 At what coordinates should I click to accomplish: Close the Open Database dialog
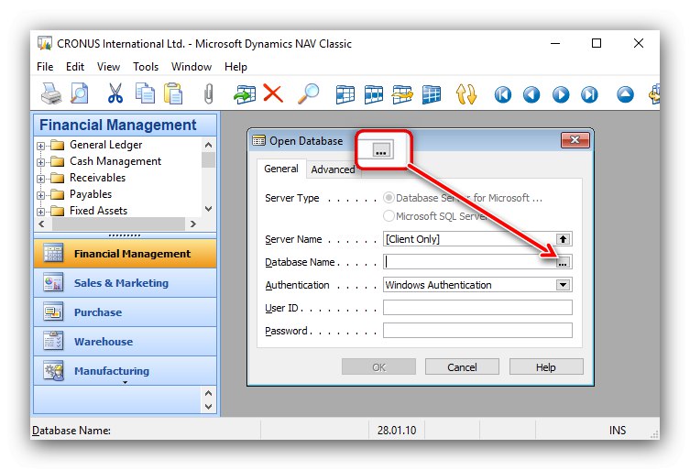[x=575, y=140]
